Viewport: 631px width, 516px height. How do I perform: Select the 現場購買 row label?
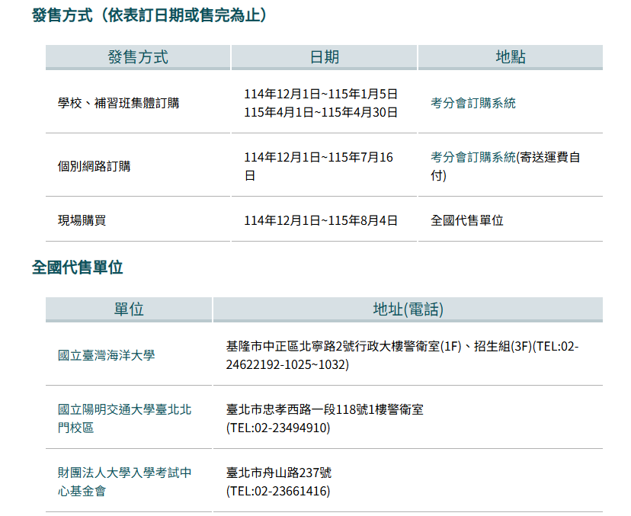click(82, 220)
